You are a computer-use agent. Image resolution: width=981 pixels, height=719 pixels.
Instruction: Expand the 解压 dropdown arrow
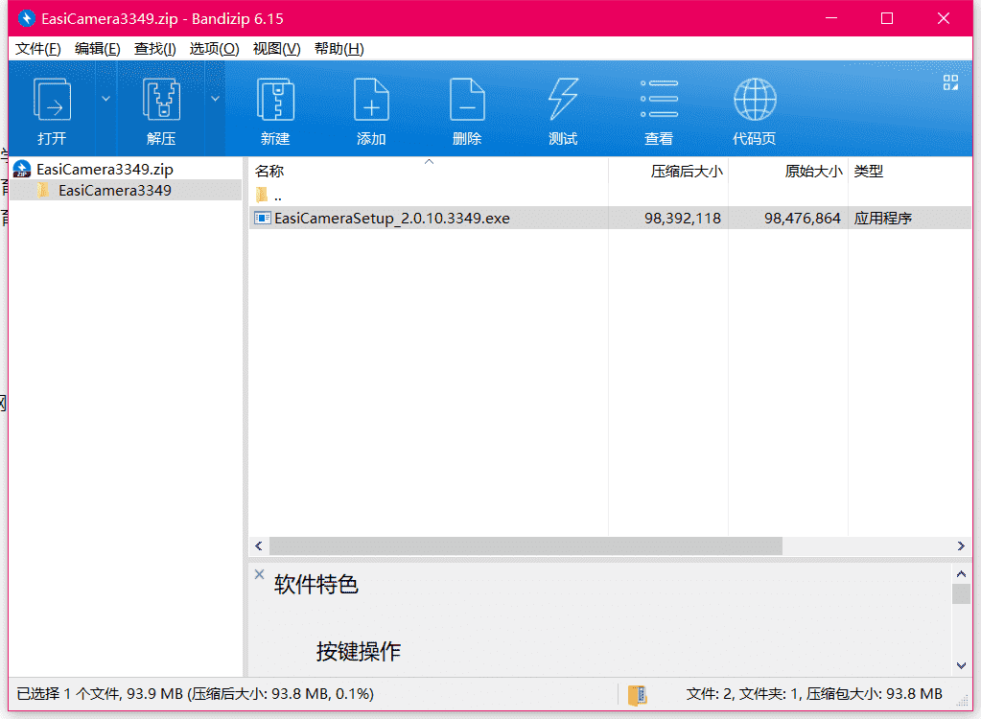click(215, 99)
